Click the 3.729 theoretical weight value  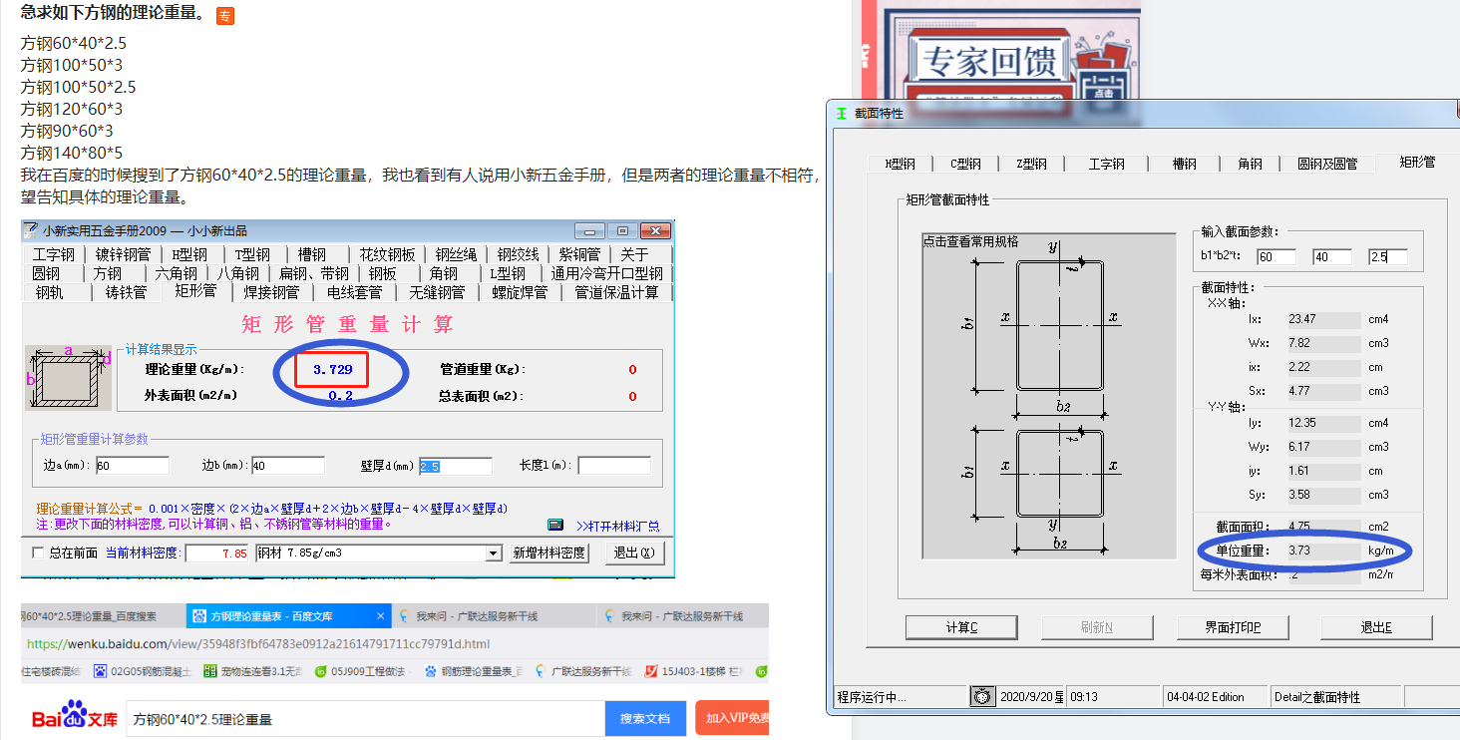(x=332, y=370)
